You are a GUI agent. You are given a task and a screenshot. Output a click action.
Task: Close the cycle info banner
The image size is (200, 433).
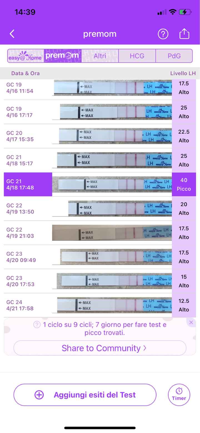click(x=191, y=323)
